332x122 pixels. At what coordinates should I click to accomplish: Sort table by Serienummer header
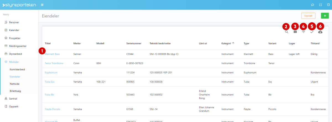pyautogui.click(x=134, y=43)
